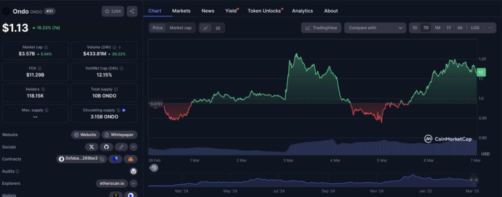
Task: Expand more socials dropdown
Action: tap(133, 147)
